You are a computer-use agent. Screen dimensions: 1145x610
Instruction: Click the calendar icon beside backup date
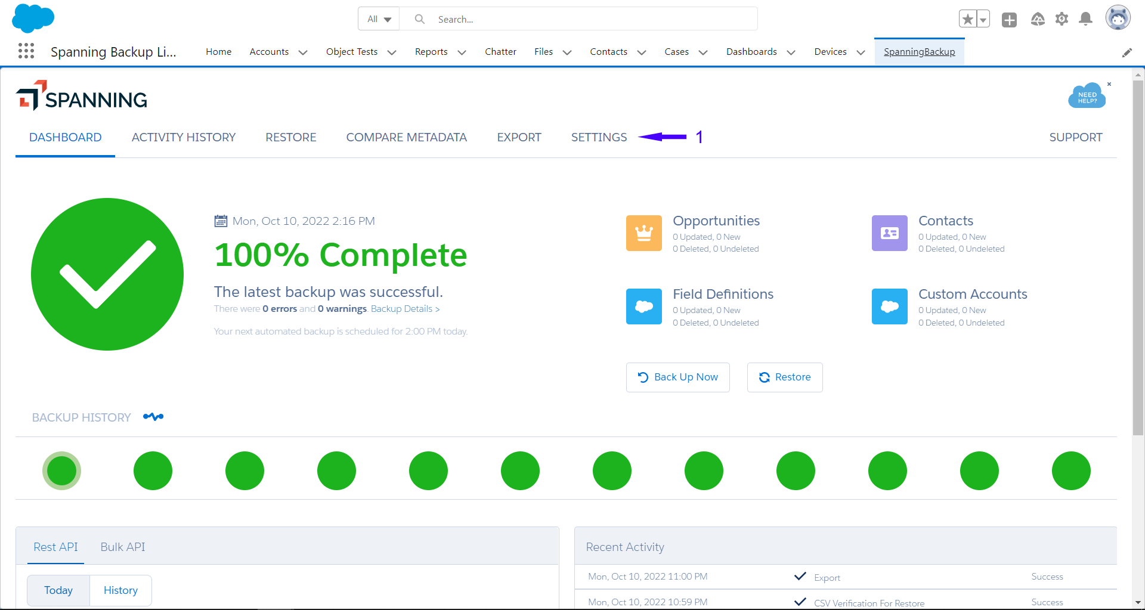221,221
